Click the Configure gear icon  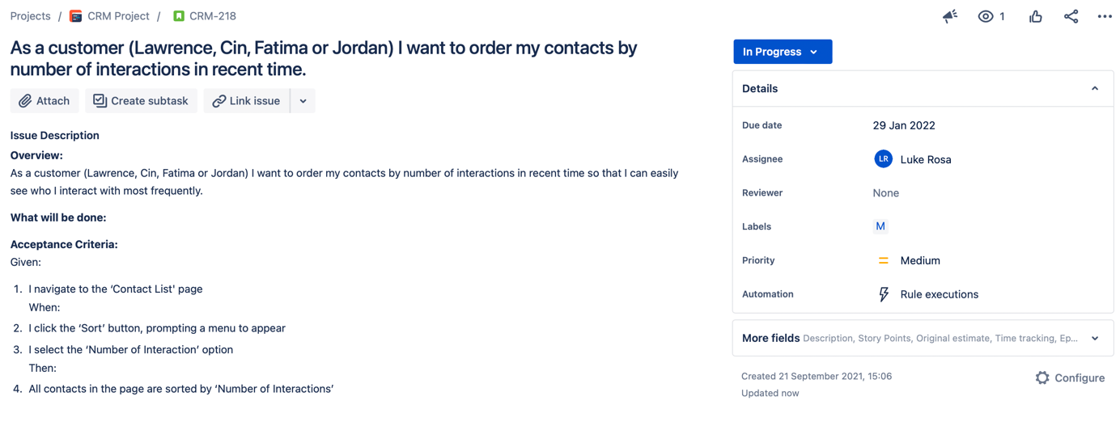click(1042, 378)
